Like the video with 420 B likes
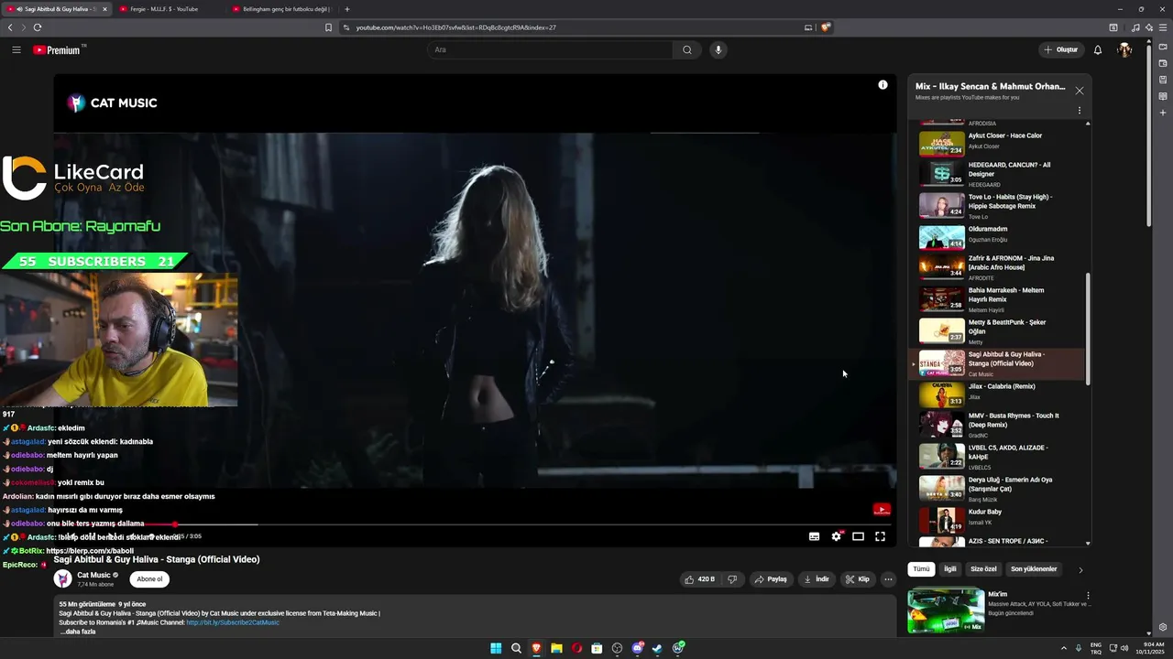Image resolution: width=1173 pixels, height=659 pixels. tap(699, 579)
